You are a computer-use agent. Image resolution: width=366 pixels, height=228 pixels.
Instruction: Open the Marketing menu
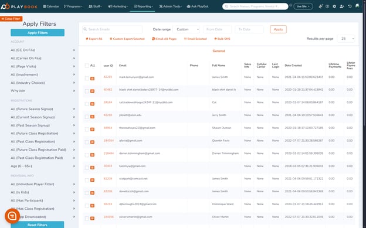click(x=118, y=6)
